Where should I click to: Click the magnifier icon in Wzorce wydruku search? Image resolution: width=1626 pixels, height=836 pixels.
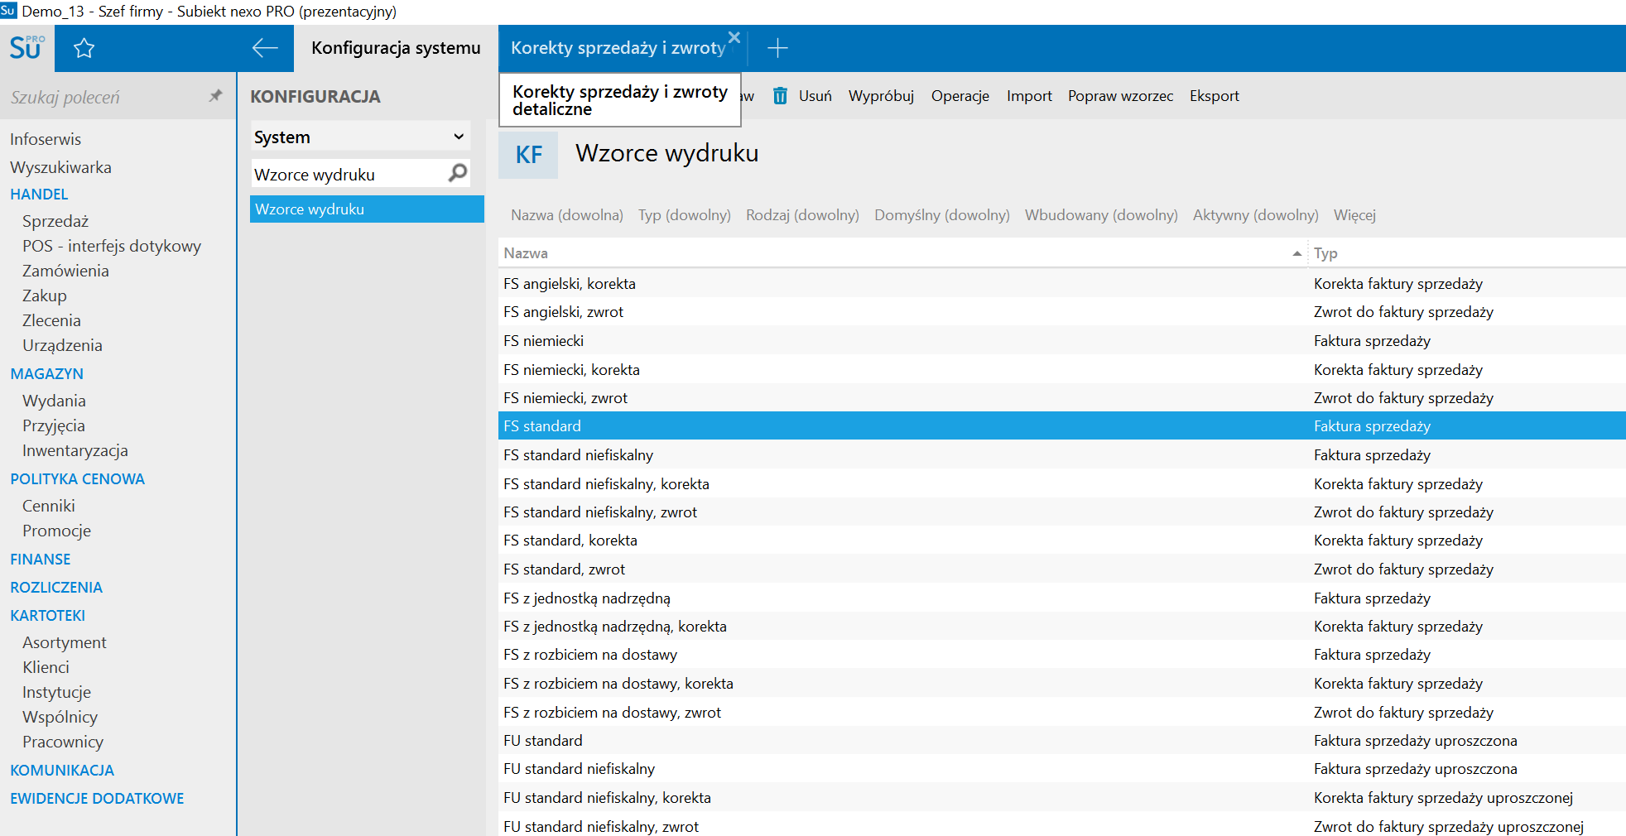(458, 173)
